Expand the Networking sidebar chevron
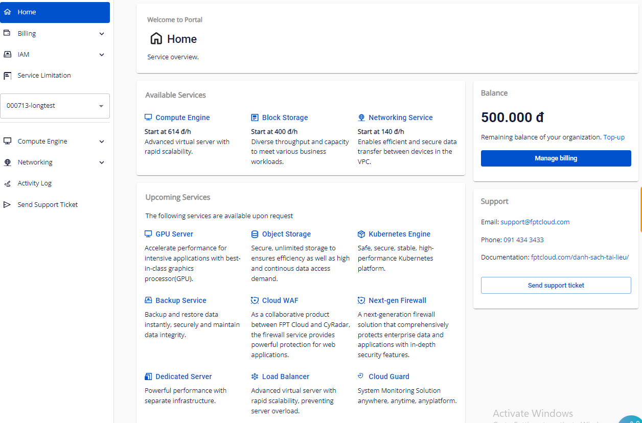Viewport: 642px width, 423px height. click(x=102, y=162)
